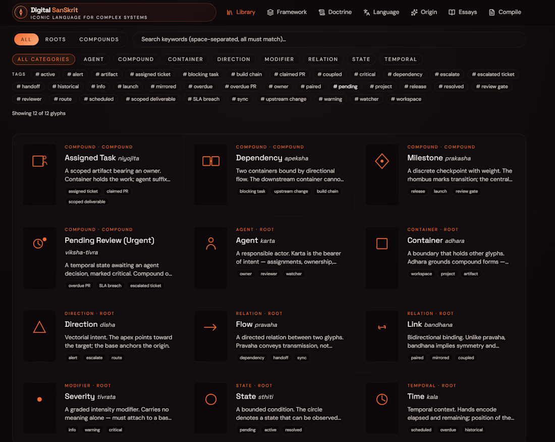This screenshot has width=555, height=442.
Task: Select the ALL CATEGORIES chip
Action: coord(43,59)
